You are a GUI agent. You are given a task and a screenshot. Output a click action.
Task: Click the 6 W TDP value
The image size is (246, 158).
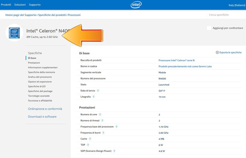click(161, 145)
